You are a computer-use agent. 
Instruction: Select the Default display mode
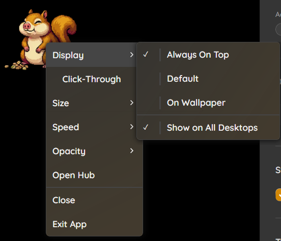point(208,79)
